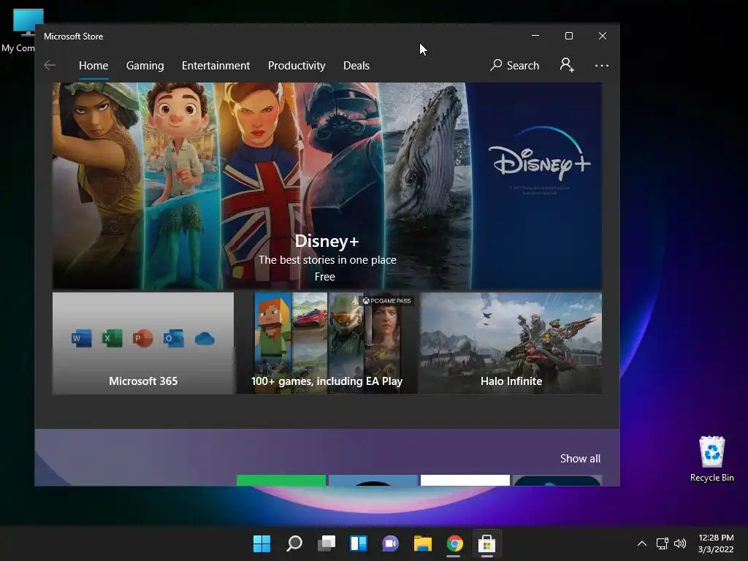
Task: Click the PowerPoint icon in Microsoft 365 tile
Action: coord(142,339)
